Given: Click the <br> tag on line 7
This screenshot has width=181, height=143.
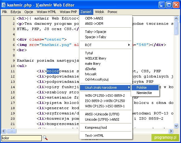Looking at the screenshot, I should (x=22, y=50).
